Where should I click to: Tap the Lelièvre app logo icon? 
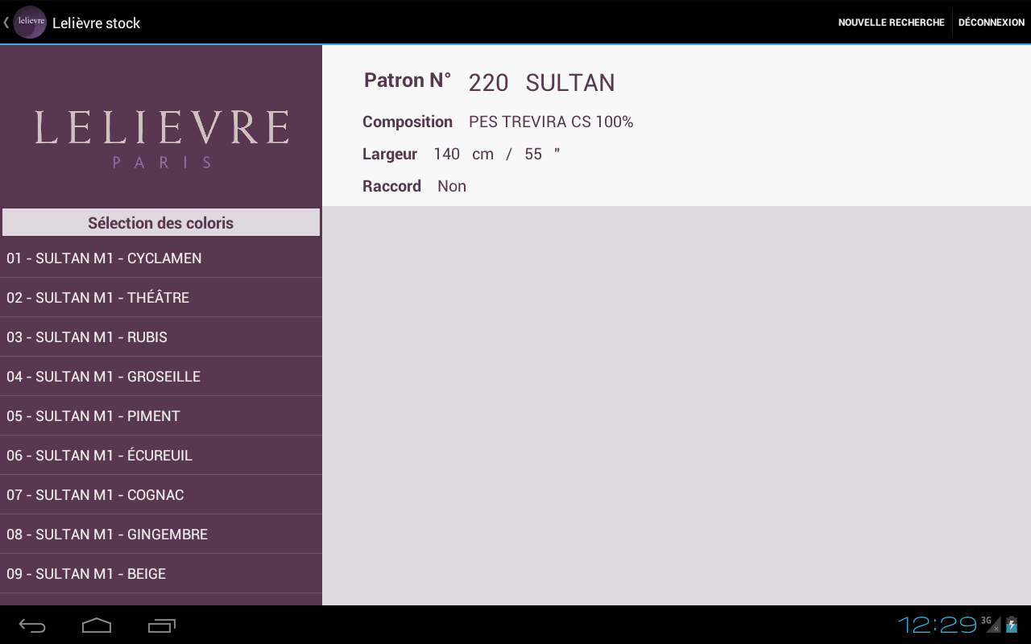point(30,23)
